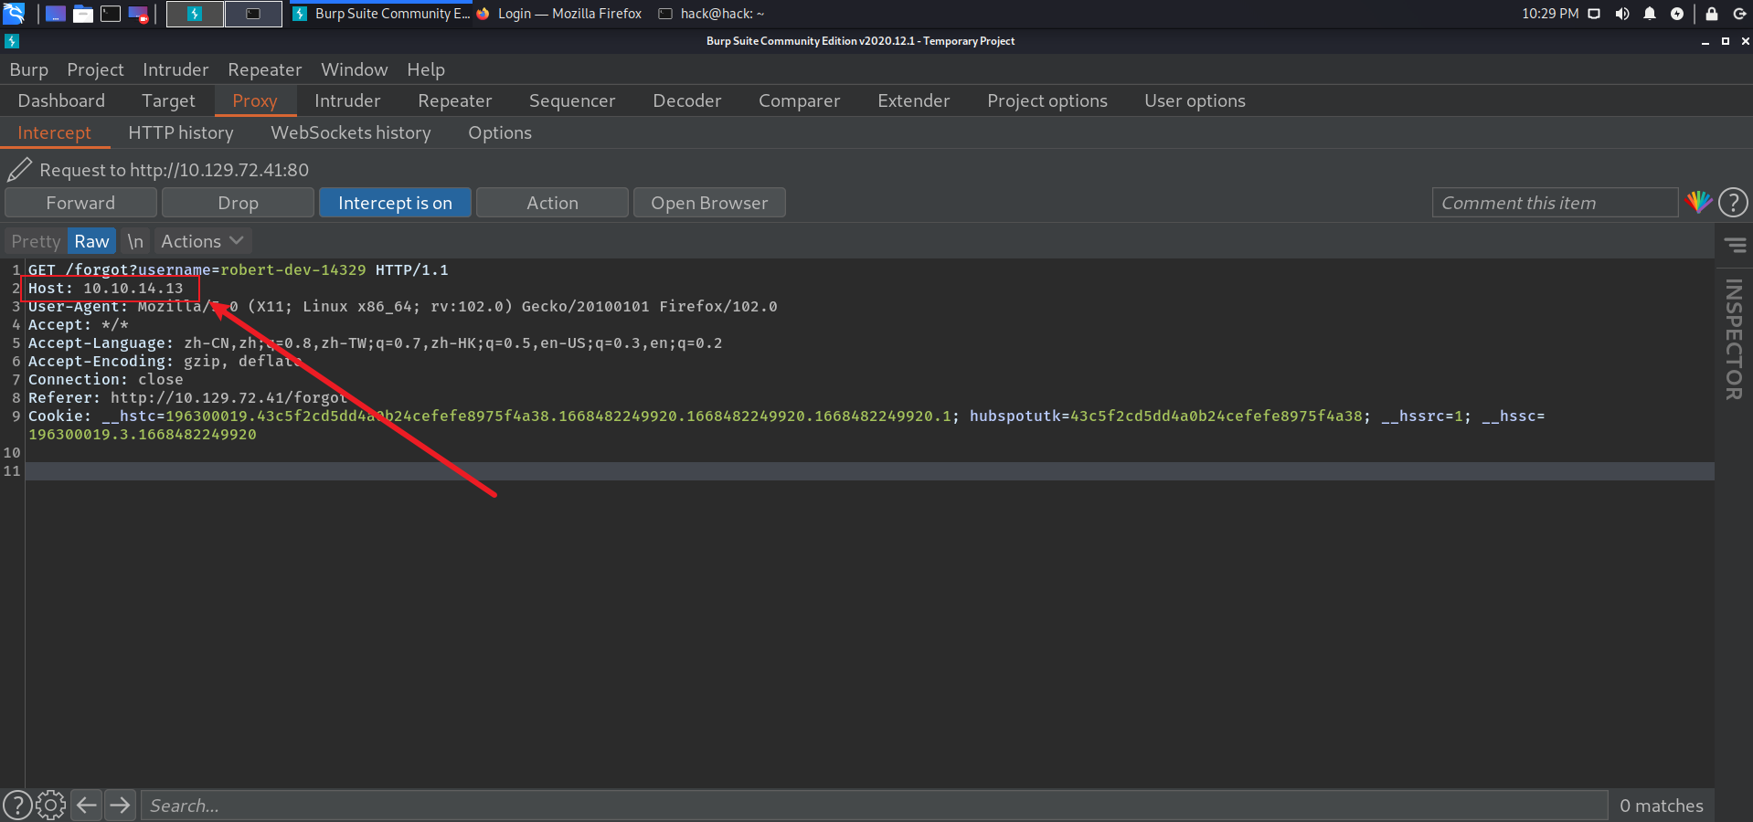Select the Proxy tab
This screenshot has height=822, width=1753.
[x=255, y=100]
